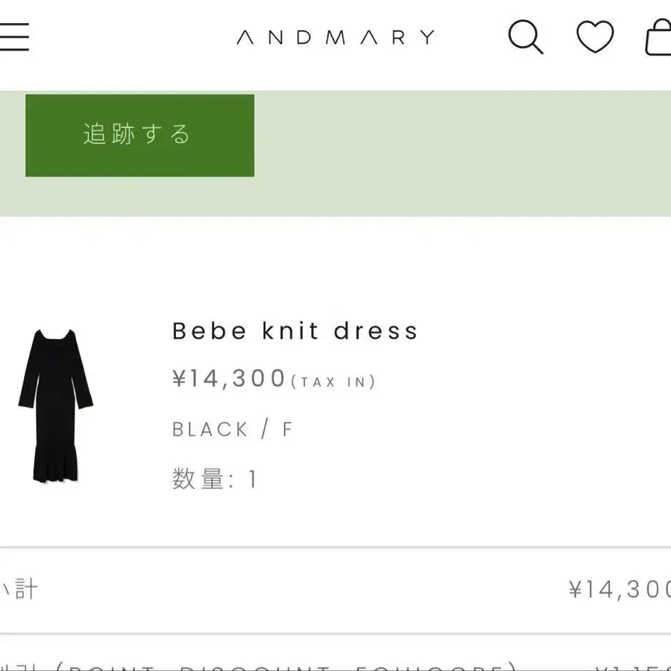Go to the ANDMARY home logo
Screen dimensions: 671x671
point(335,37)
